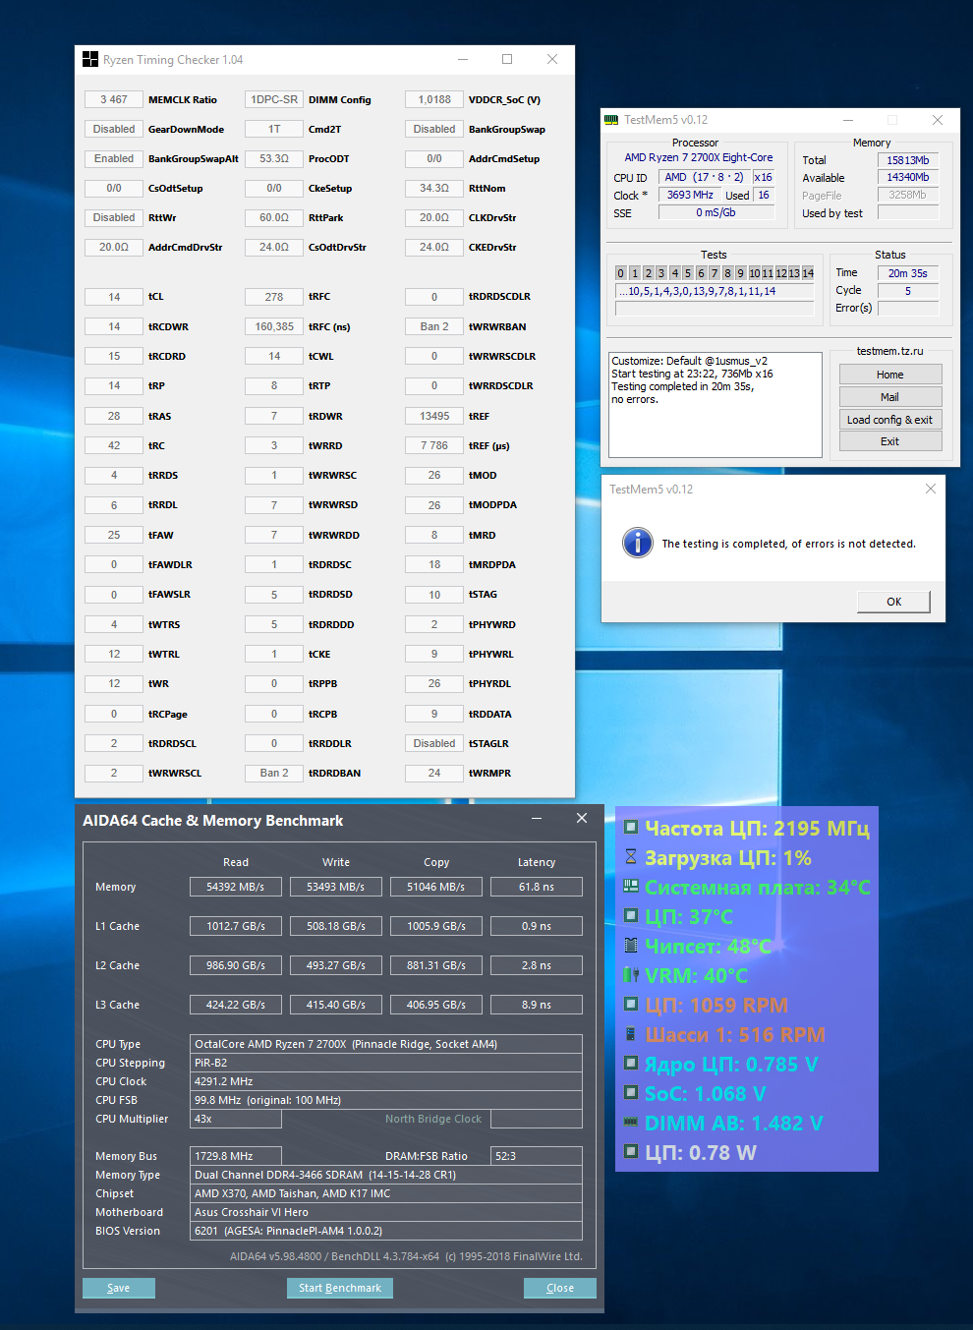
Task: Close the TestMem5 completion dialog with X
Action: point(931,489)
